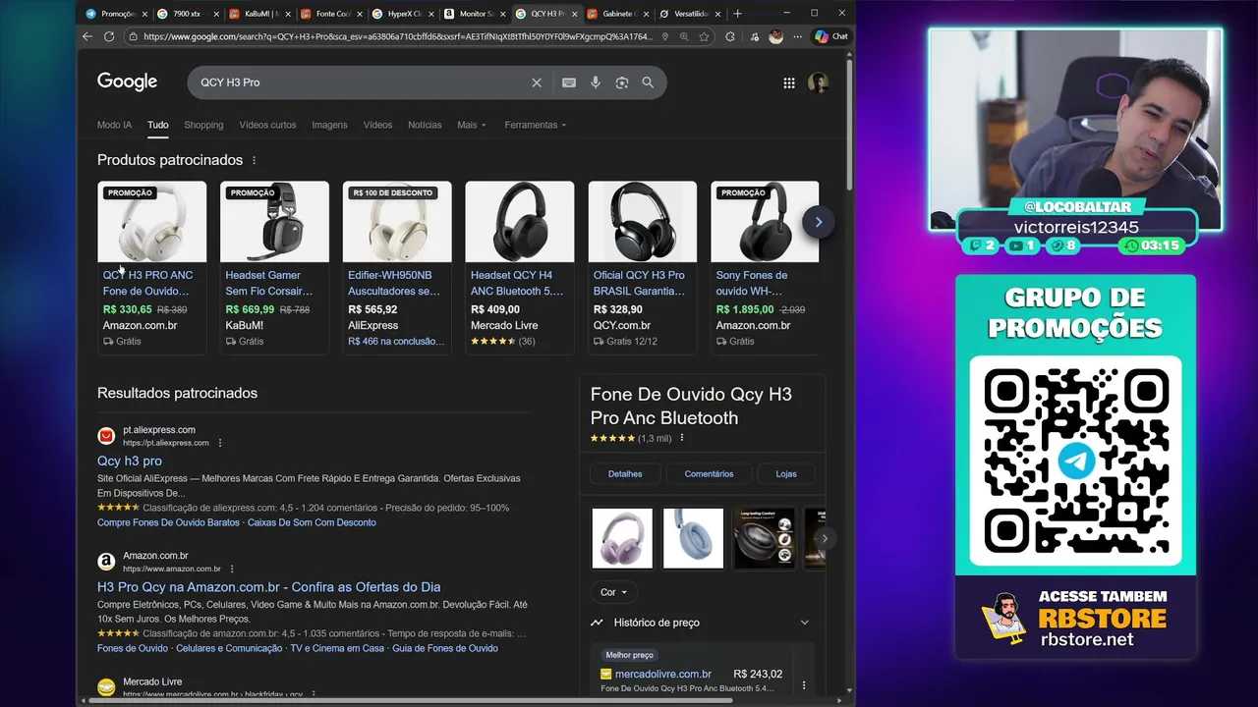Image resolution: width=1258 pixels, height=707 pixels.
Task: Open the Ferramentas dropdown
Action: click(536, 125)
